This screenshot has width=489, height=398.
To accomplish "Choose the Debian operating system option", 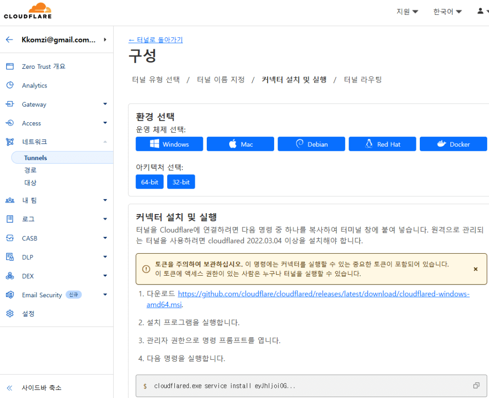I will (311, 144).
